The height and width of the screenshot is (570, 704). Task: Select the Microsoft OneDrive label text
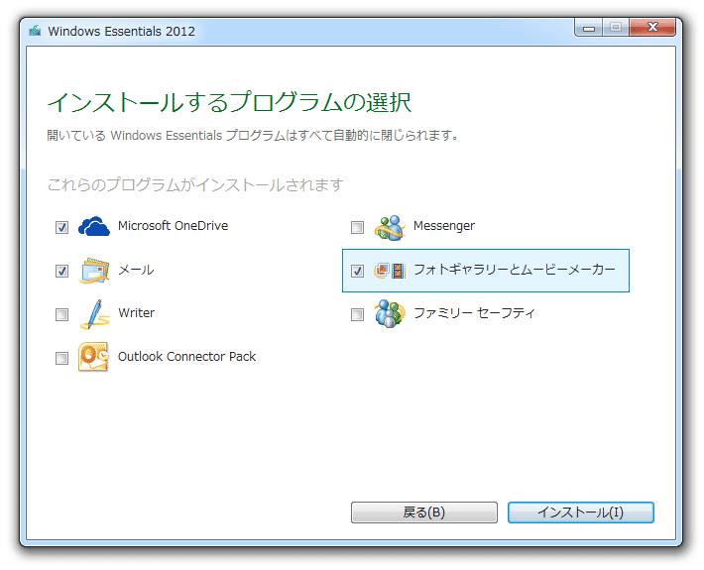[x=173, y=226]
